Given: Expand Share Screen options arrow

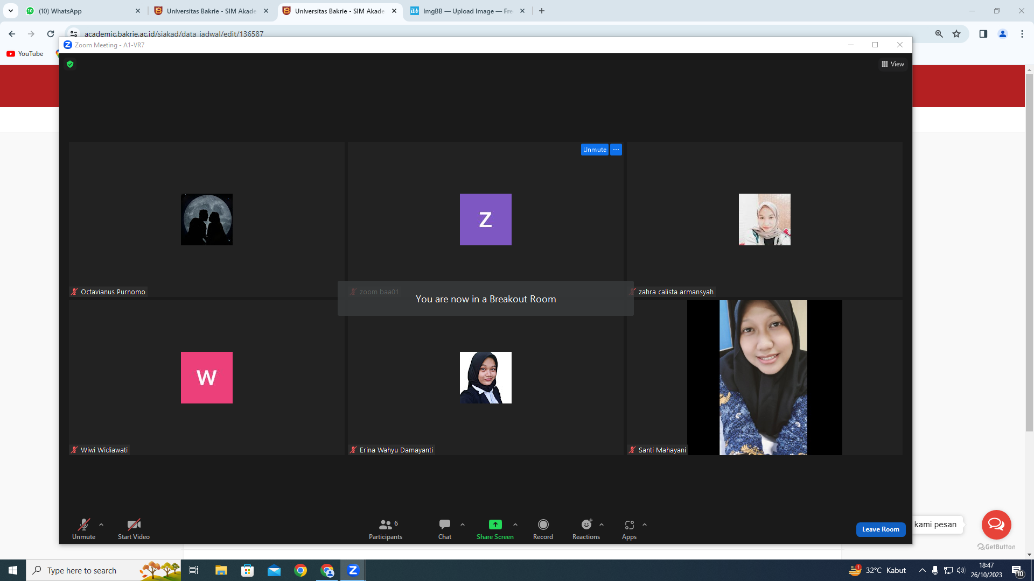Looking at the screenshot, I should pyautogui.click(x=515, y=525).
